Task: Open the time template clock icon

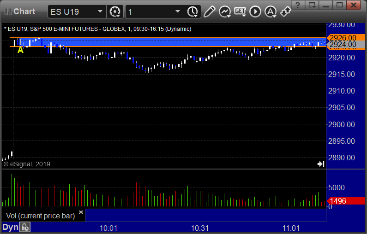Action: [x=193, y=12]
